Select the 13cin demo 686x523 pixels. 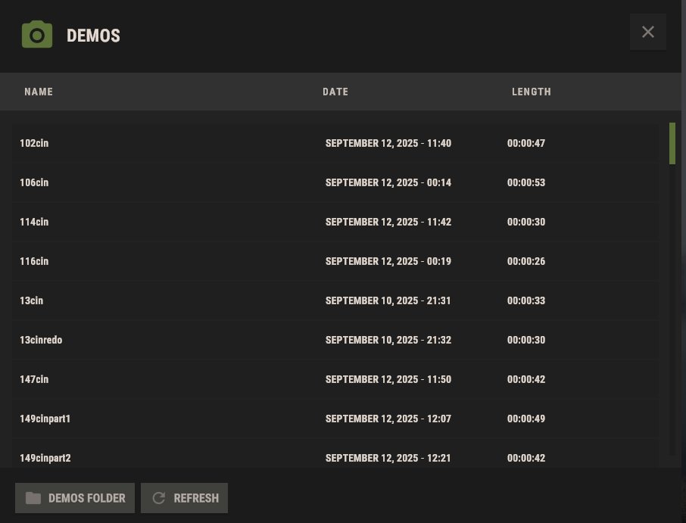coord(335,300)
